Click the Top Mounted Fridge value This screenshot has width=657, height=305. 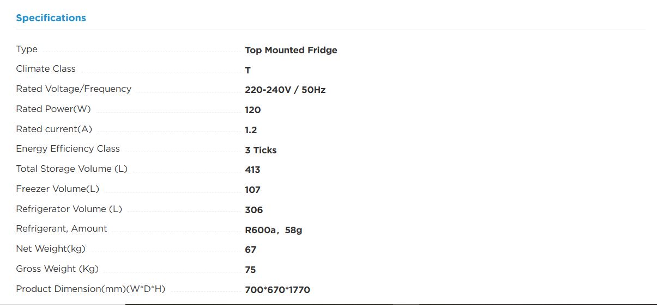(291, 50)
